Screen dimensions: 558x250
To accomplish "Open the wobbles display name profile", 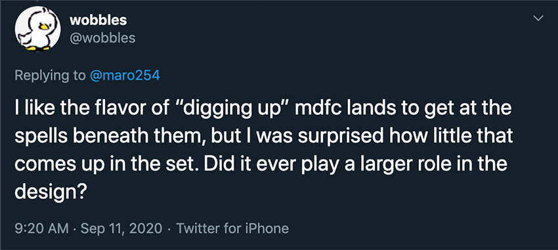I will point(98,20).
